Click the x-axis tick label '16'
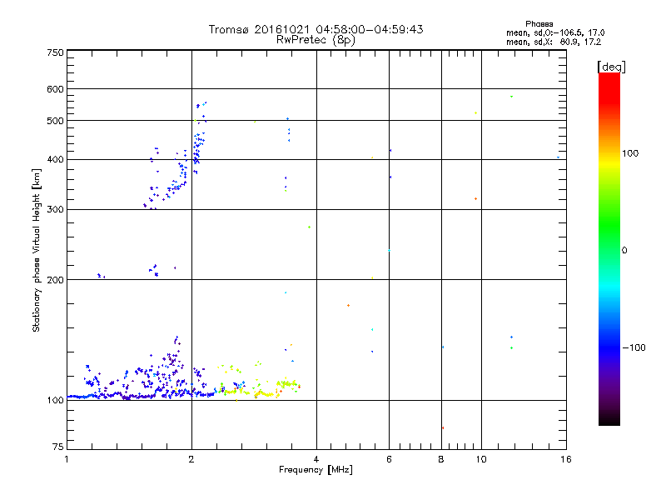This screenshot has height=500, width=666. [x=566, y=459]
